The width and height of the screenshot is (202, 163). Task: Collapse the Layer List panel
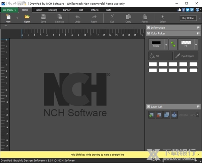[x=149, y=107]
